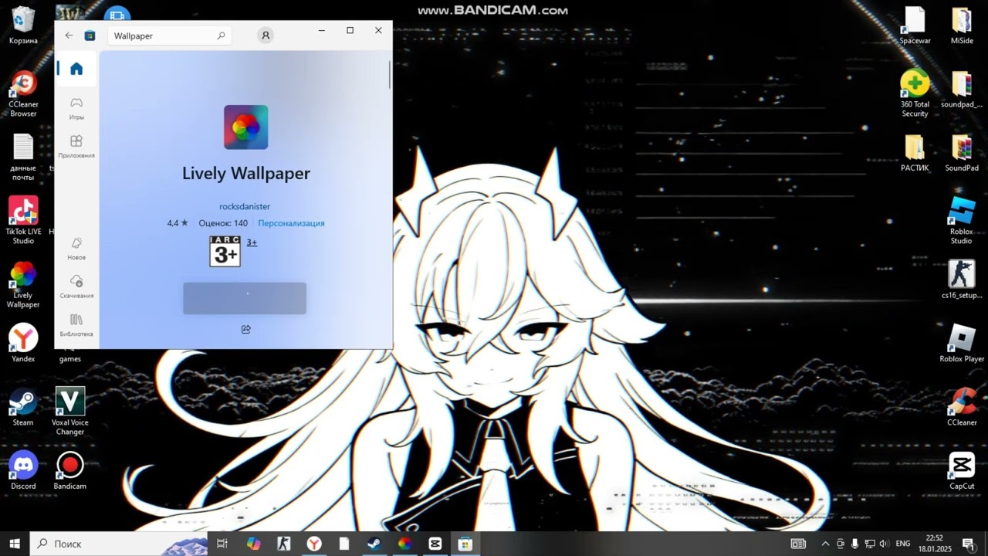Image resolution: width=988 pixels, height=556 pixels.
Task: Click the Microsoft Store taskbar icon
Action: [465, 544]
